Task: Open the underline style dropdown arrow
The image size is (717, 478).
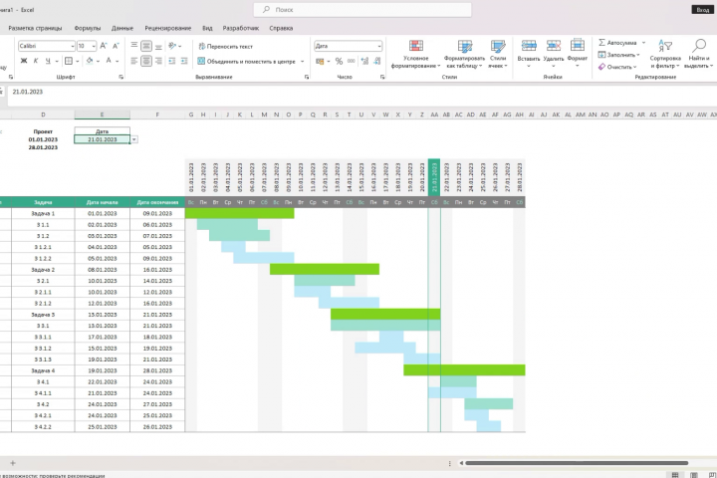Action: click(57, 61)
